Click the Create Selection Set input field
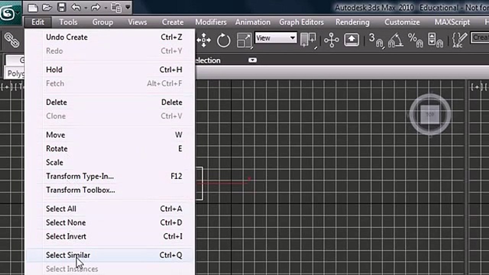The width and height of the screenshot is (489, 275). 480,37
